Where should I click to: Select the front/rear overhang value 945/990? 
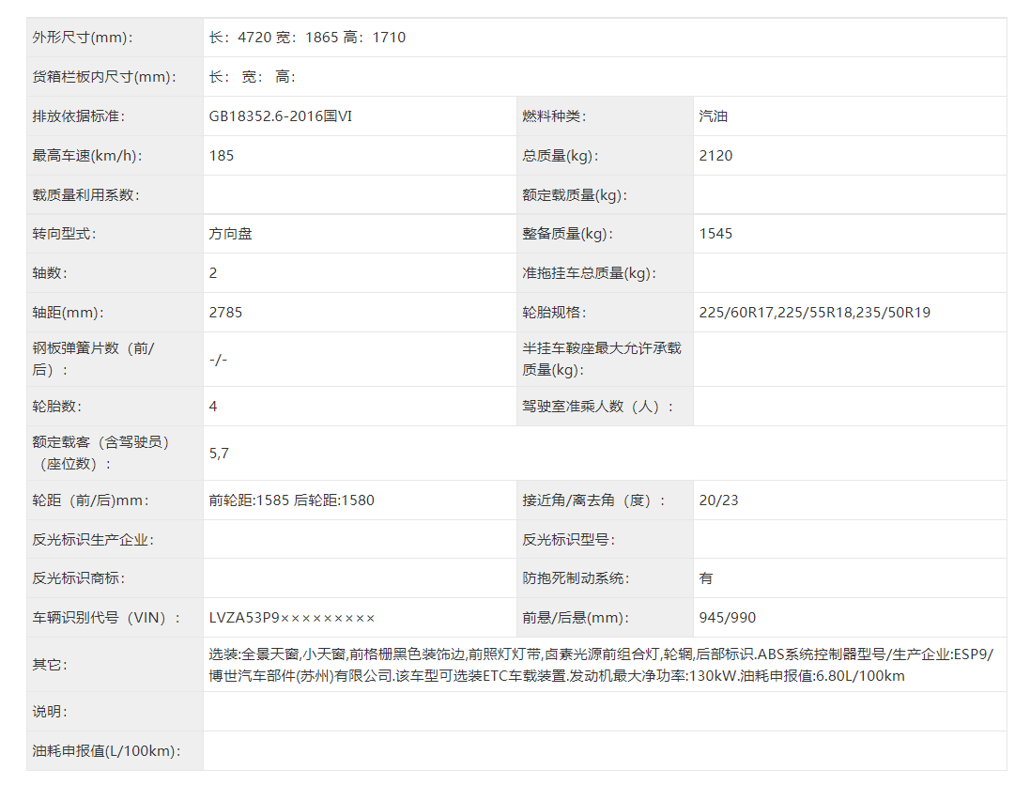click(x=727, y=618)
